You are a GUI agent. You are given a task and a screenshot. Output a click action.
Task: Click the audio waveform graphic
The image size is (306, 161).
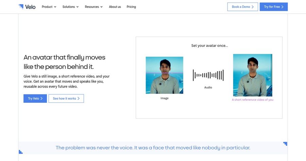208,75
